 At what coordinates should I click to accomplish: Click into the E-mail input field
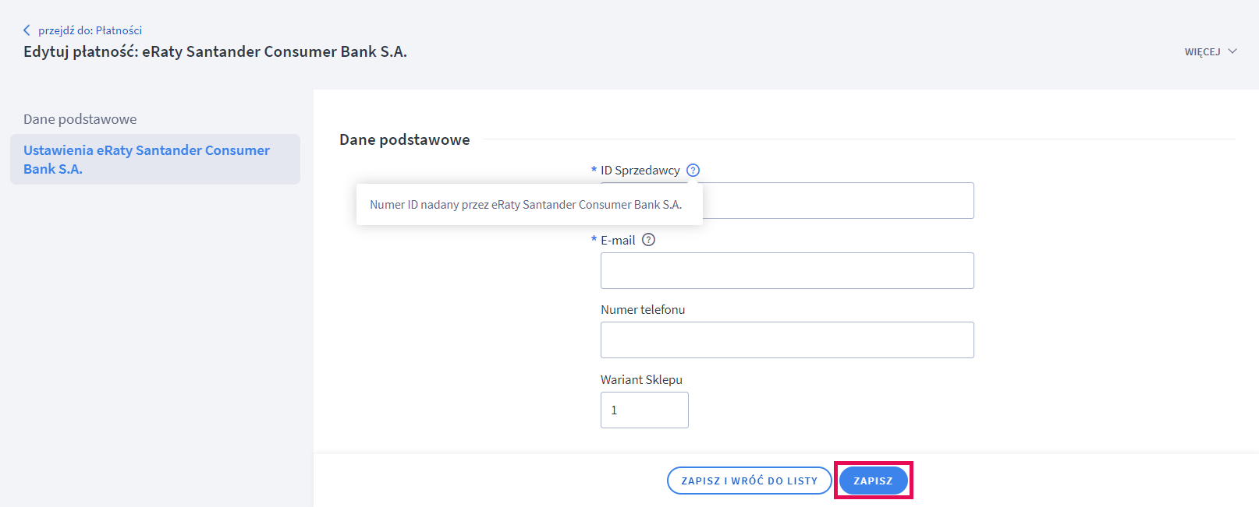click(x=787, y=270)
